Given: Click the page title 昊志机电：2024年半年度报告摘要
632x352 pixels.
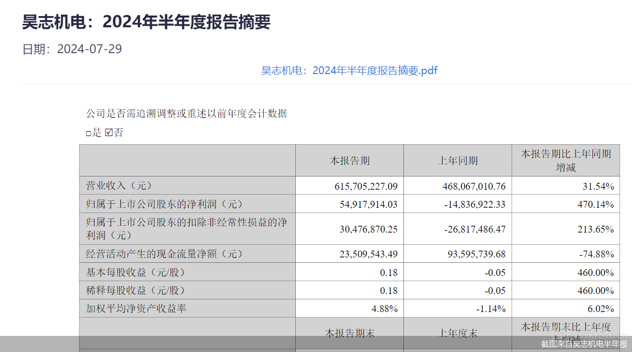Looking at the screenshot, I should point(146,22).
